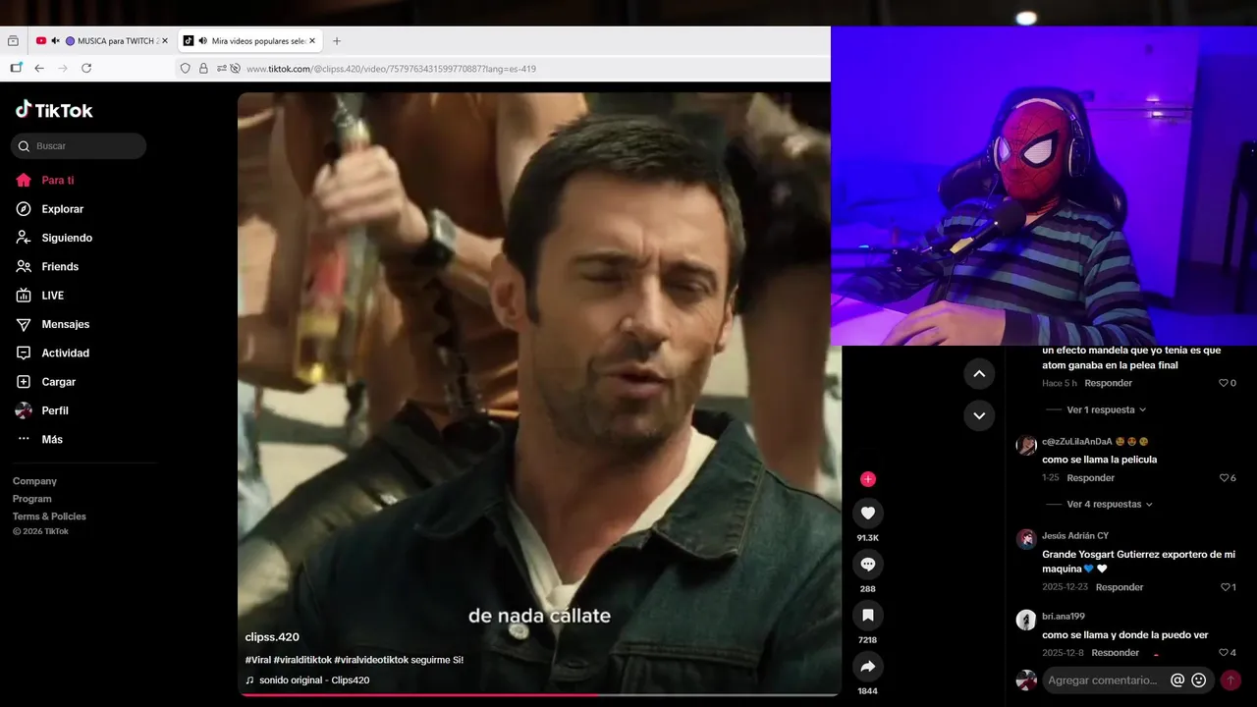Open the padlock site information

203,69
